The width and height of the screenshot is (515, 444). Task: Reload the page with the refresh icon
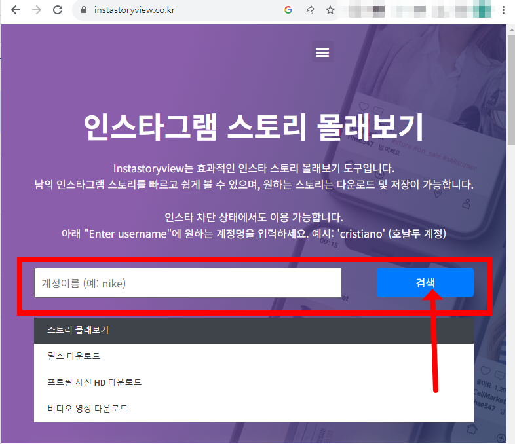click(x=58, y=10)
